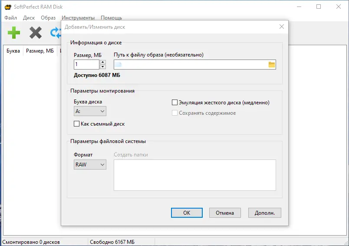Click SoftPerfect RAM Disk app icon in title bar
The width and height of the screenshot is (349, 246).
(x=8, y=7)
